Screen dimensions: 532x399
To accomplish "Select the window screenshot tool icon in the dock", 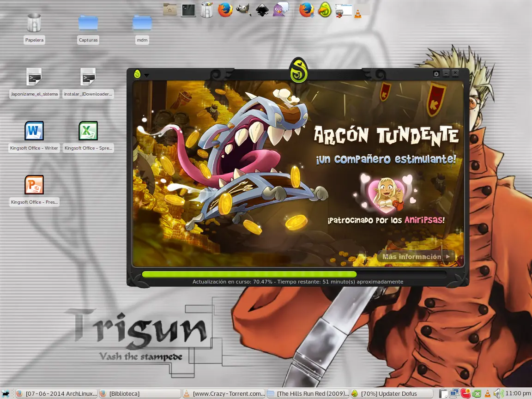I will tap(343, 10).
